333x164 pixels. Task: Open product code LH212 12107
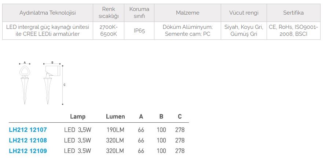(x=28, y=130)
